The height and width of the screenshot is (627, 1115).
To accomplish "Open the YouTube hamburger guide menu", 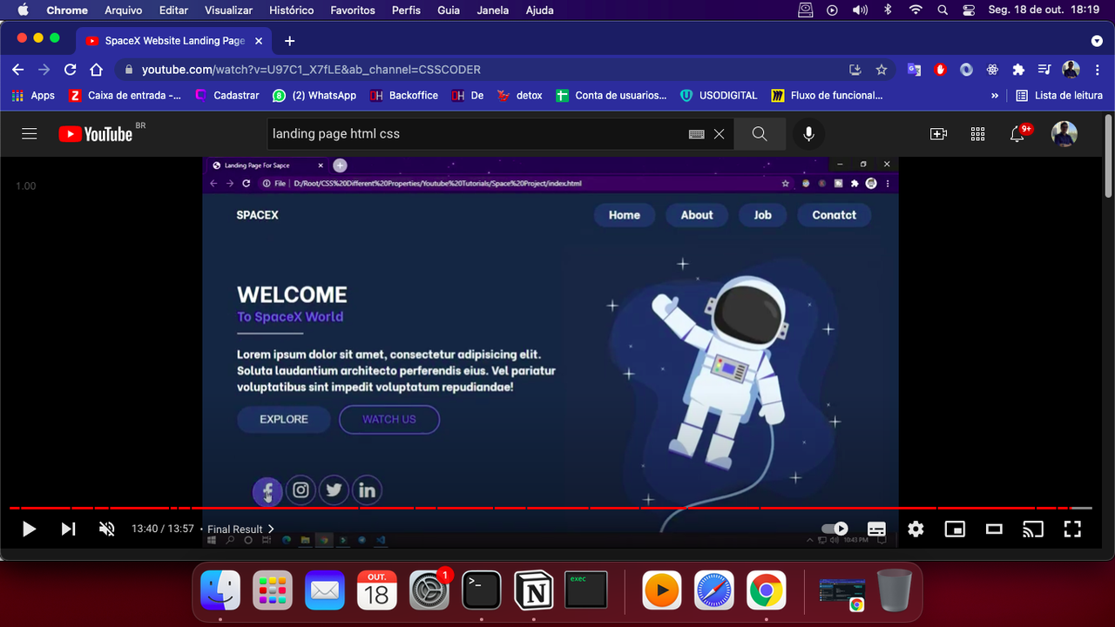I will pos(30,133).
